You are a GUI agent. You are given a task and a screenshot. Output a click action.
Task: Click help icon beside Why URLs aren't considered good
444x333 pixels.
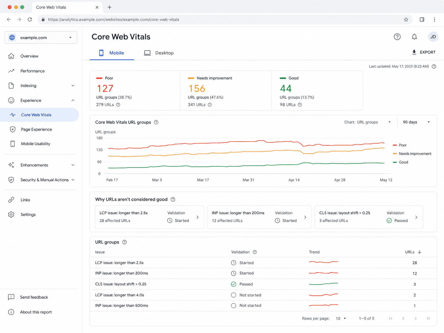[173, 199]
